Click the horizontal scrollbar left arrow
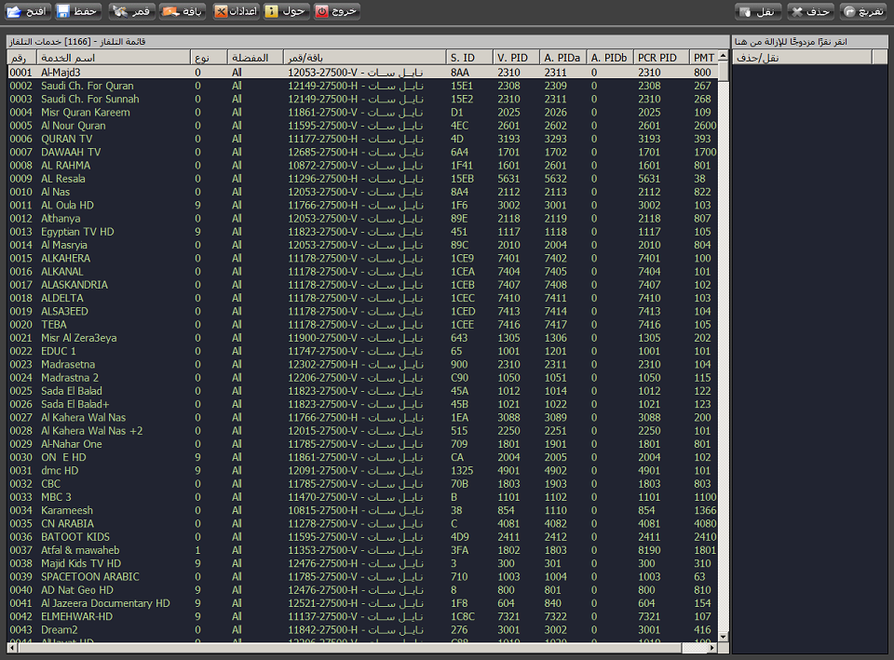 click(x=11, y=648)
